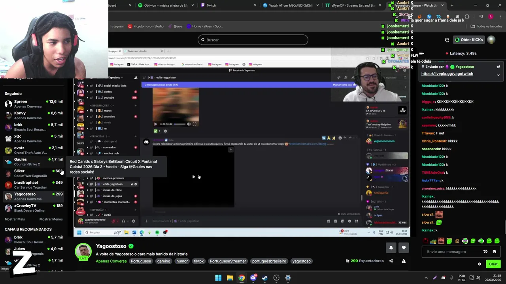
Task: Collapse list with Mostrar Menos
Action: [x=51, y=219]
